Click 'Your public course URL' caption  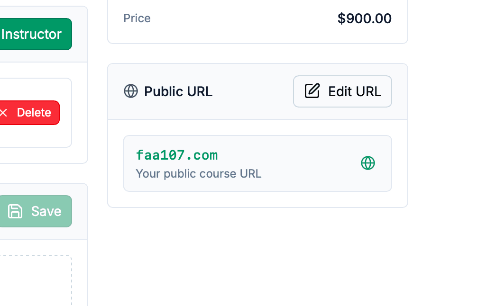(198, 174)
